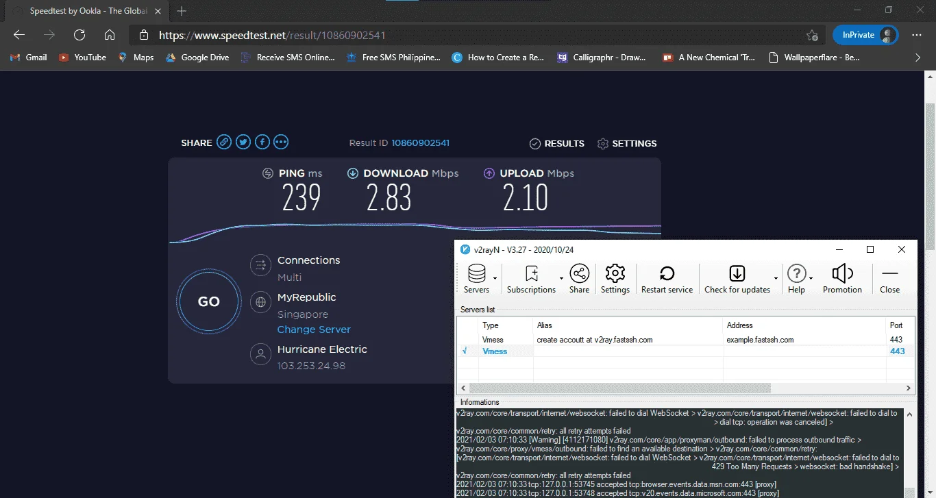Viewport: 936px width, 498px height.
Task: Expand the Check for updates dropdown arrow
Action: tap(776, 278)
